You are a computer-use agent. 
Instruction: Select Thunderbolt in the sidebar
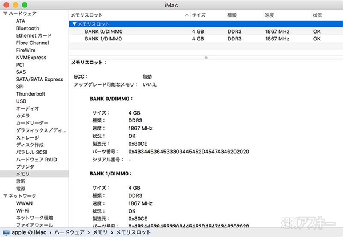pos(30,94)
